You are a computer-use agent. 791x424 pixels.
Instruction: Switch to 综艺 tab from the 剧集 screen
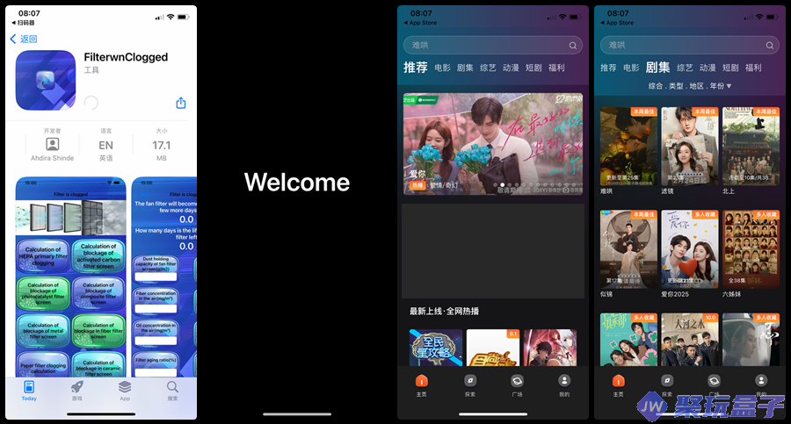pyautogui.click(x=685, y=68)
